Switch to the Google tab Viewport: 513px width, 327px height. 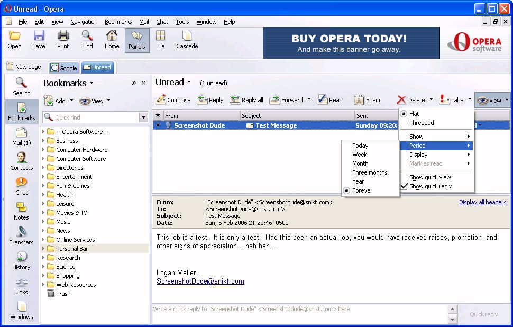point(64,68)
